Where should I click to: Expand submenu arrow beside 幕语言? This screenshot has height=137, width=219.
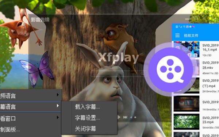click(58, 106)
